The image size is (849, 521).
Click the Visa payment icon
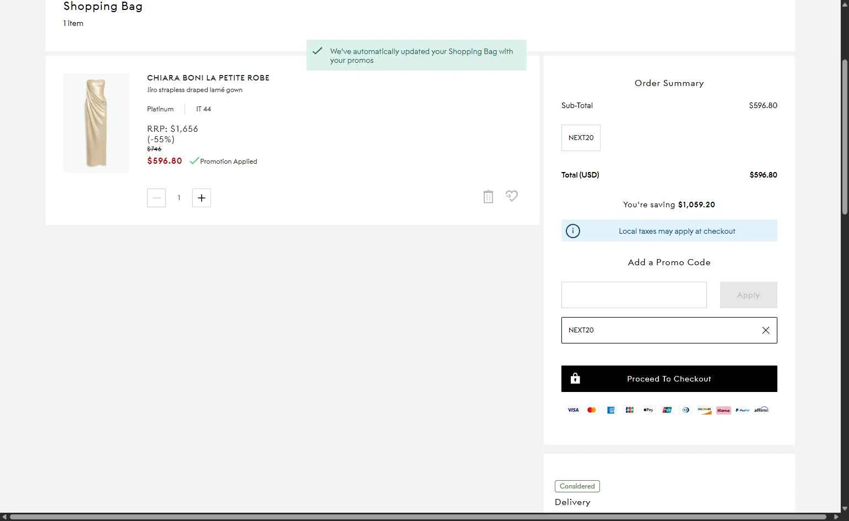[x=573, y=410]
